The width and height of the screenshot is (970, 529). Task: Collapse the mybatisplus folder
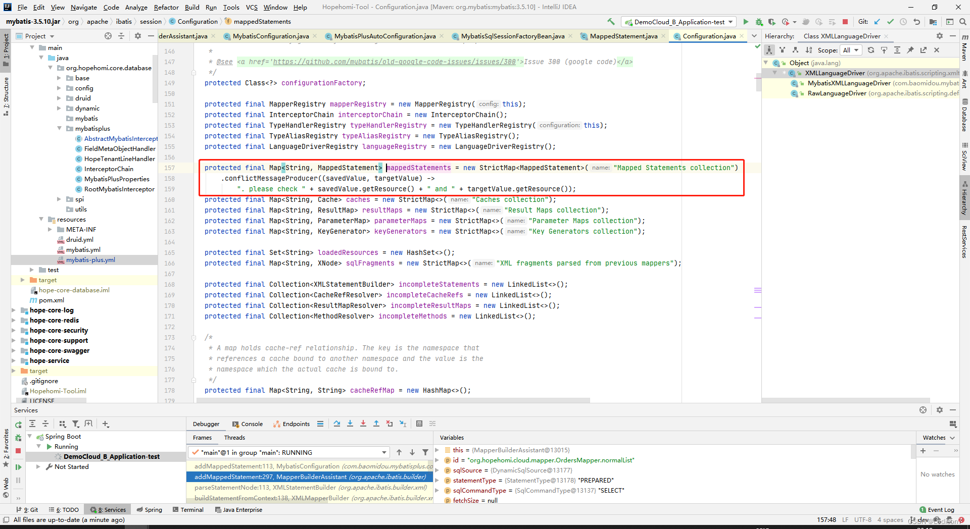coord(59,129)
